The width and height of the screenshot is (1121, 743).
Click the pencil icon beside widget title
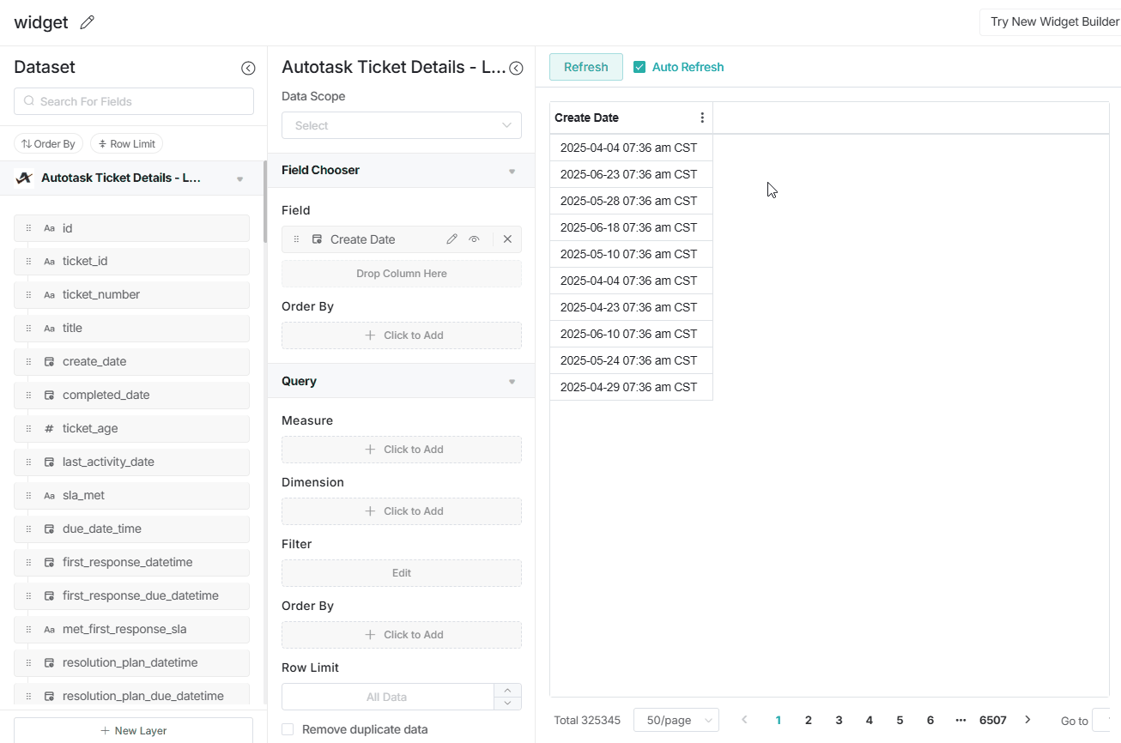[x=87, y=22]
